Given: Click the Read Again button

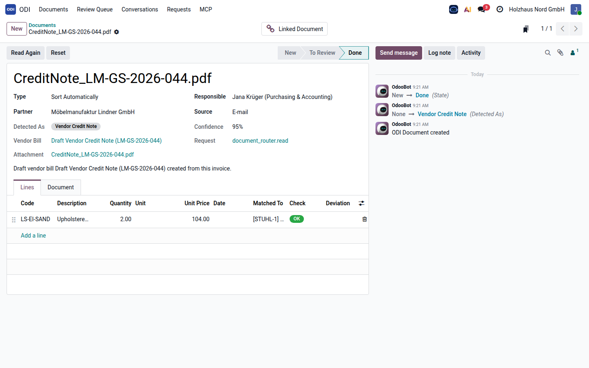Looking at the screenshot, I should click(26, 53).
